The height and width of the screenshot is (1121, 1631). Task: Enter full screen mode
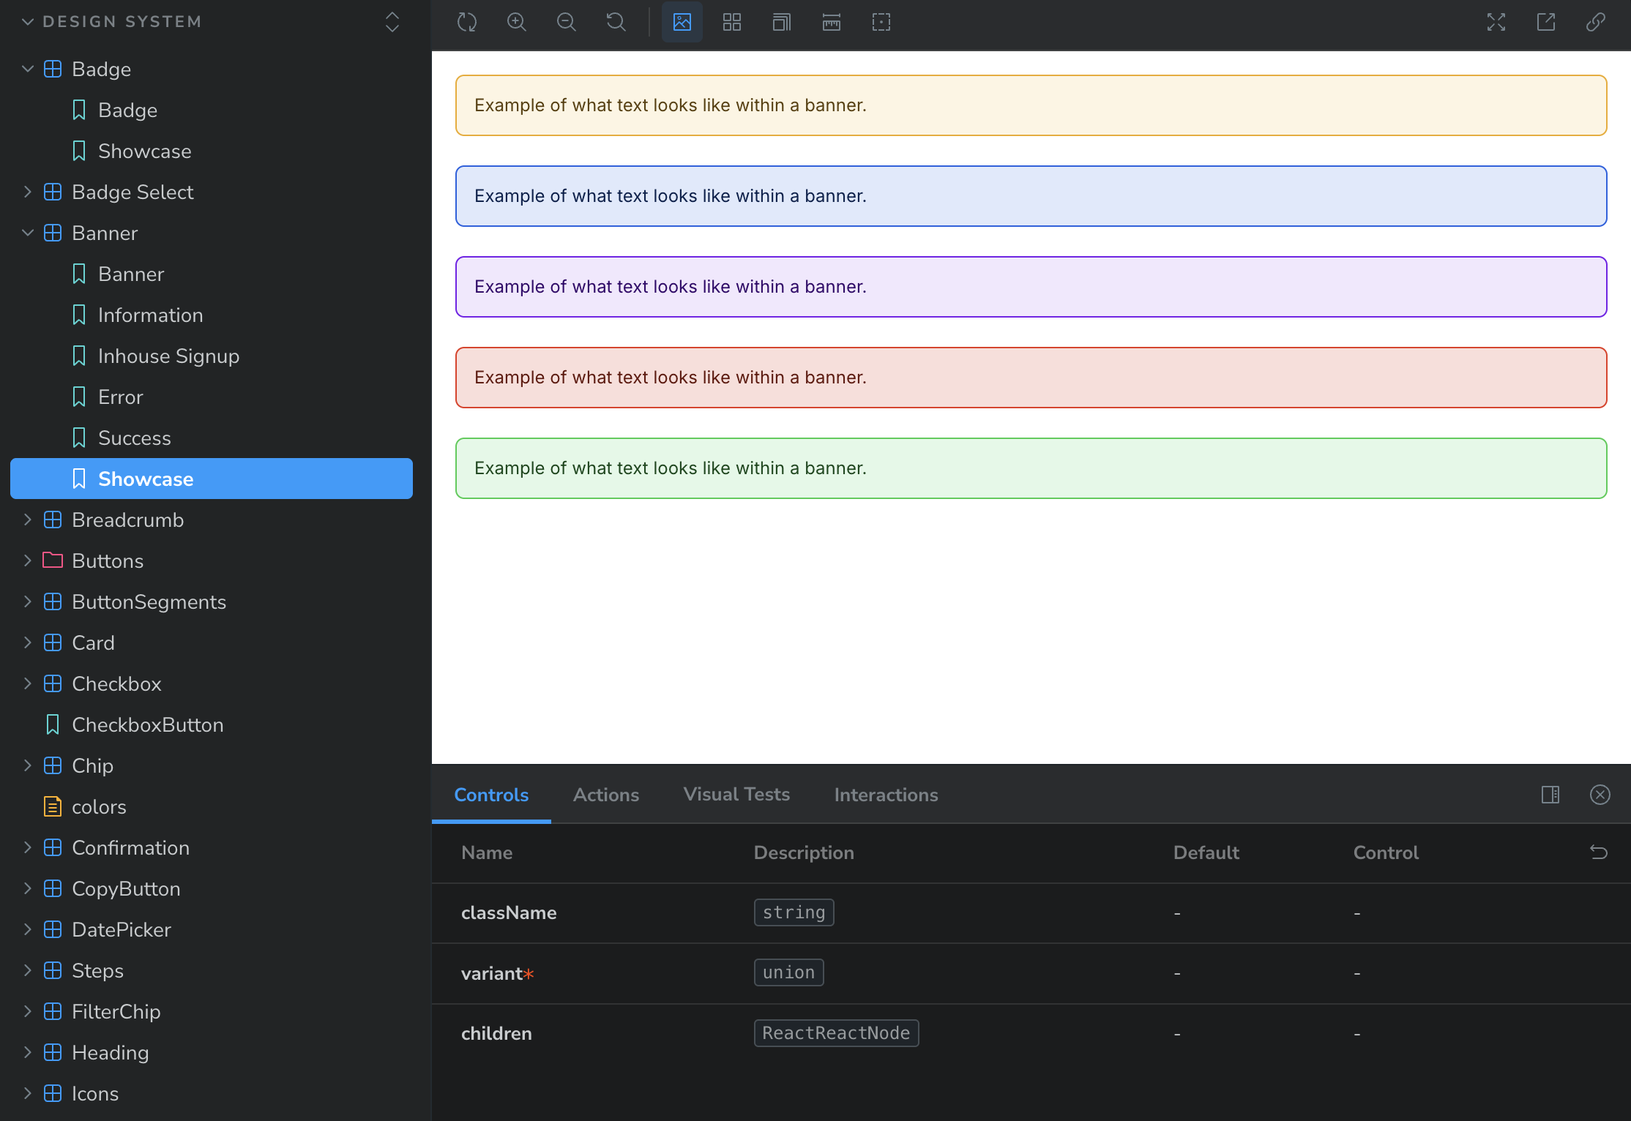click(x=1496, y=22)
